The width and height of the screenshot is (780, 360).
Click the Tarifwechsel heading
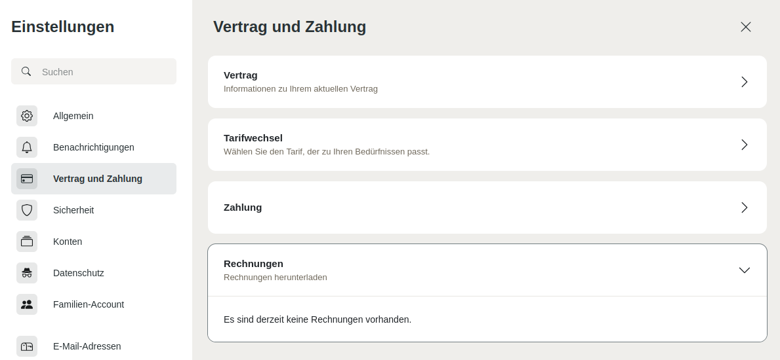click(x=253, y=138)
